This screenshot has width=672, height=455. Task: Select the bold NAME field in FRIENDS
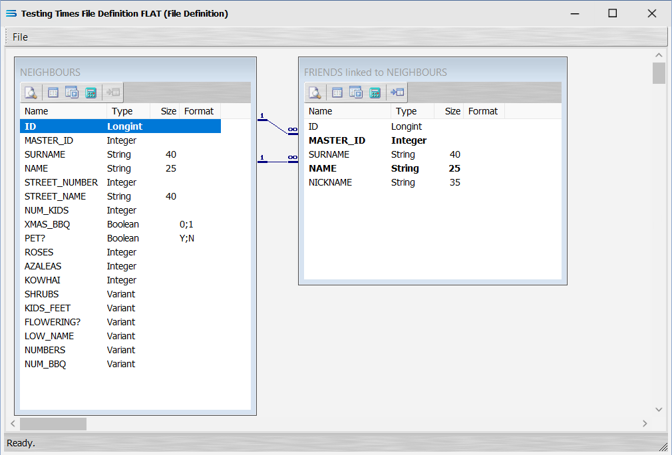coord(405,168)
